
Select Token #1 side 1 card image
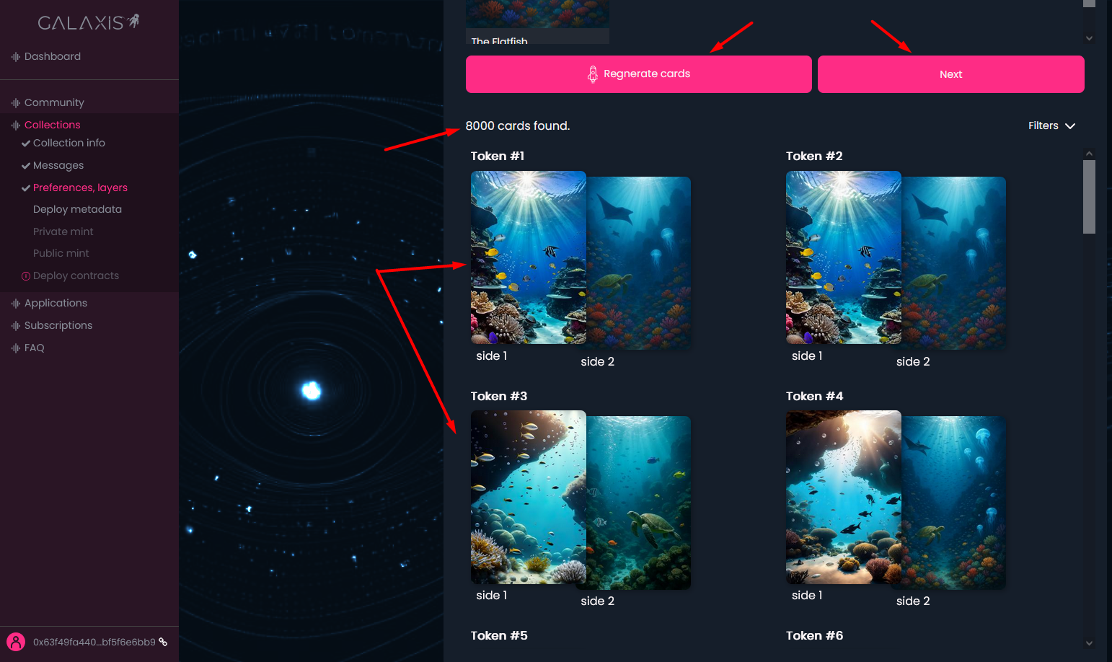(x=529, y=257)
